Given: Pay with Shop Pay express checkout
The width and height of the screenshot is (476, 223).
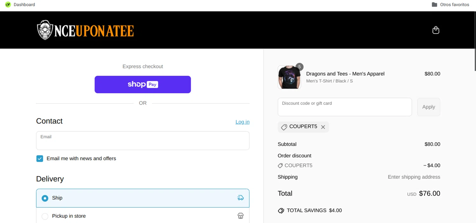Looking at the screenshot, I should point(143,84).
